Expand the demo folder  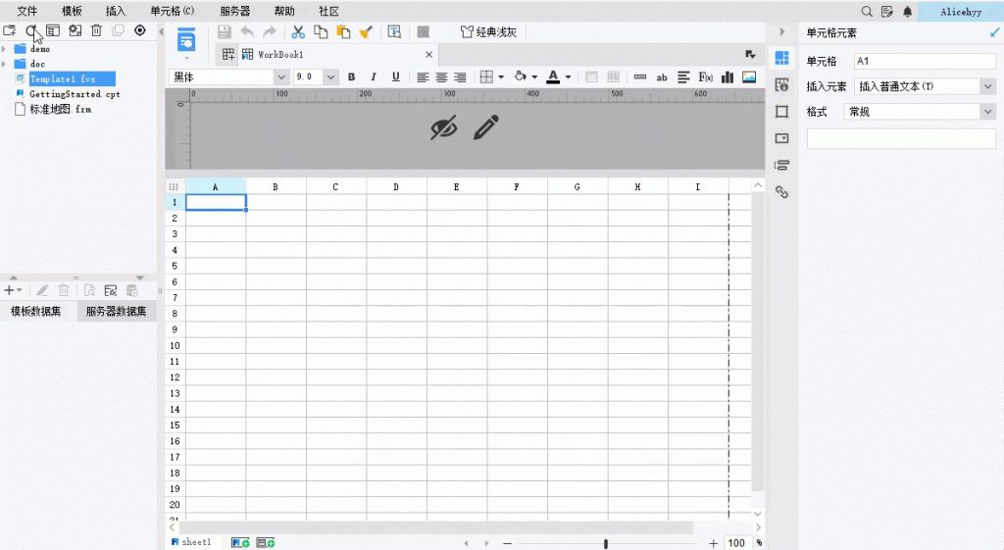point(5,49)
